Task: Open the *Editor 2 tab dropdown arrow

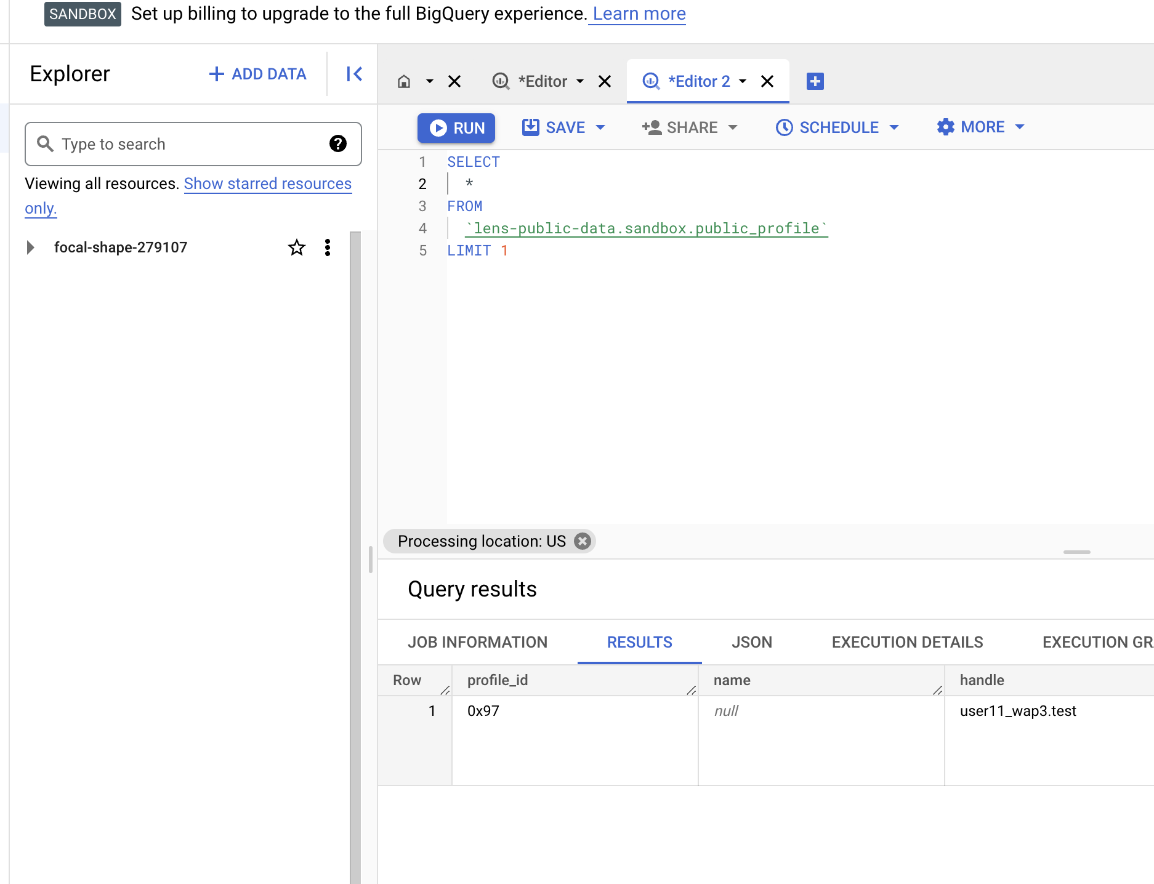Action: [743, 81]
